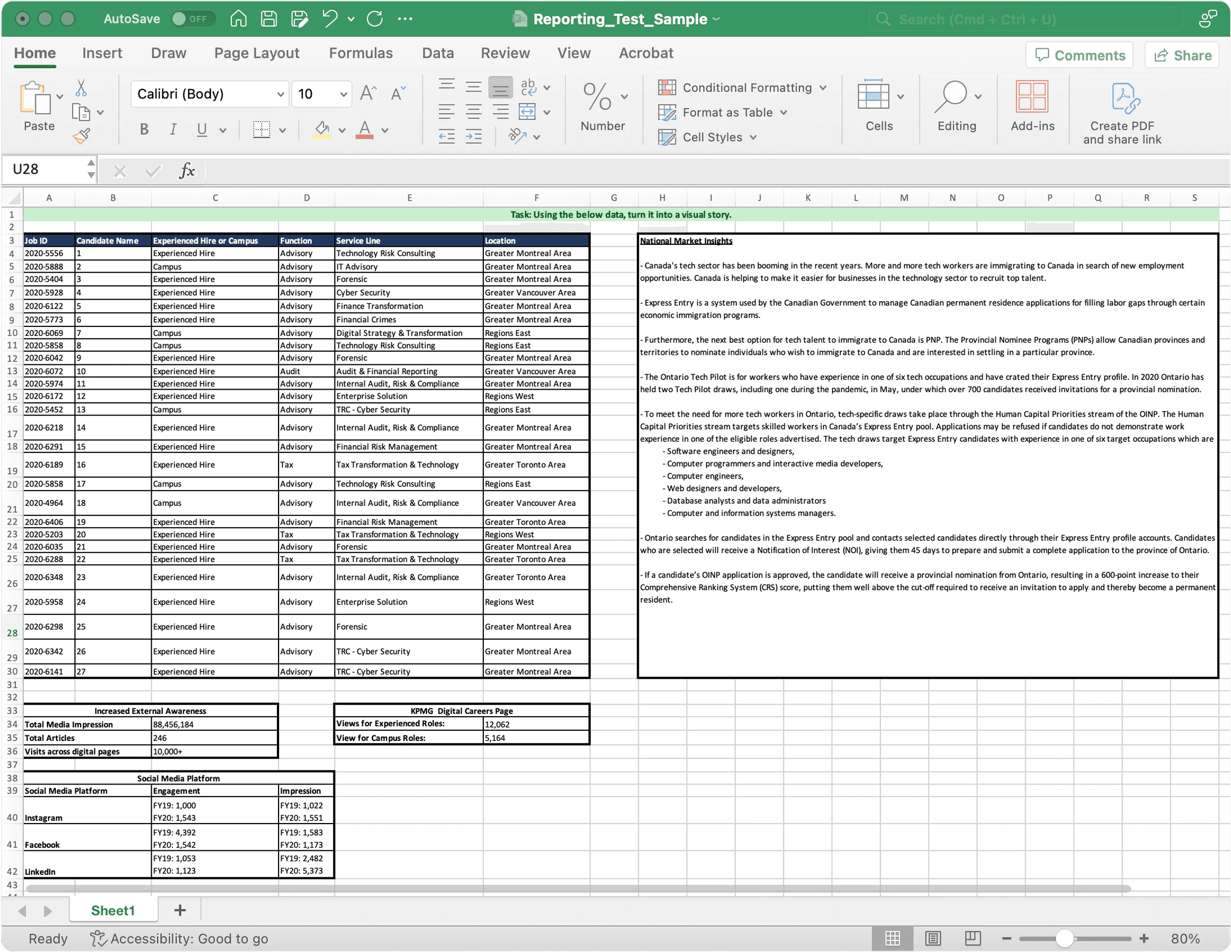1231x952 pixels.
Task: Switch to the Formulas tab
Action: (361, 53)
